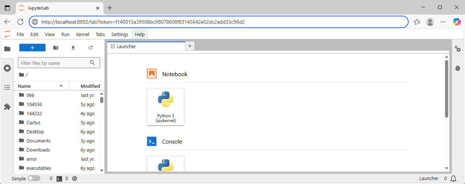The height and width of the screenshot is (184, 465).
Task: Open the Extension Manager puzzle icon
Action: (x=7, y=107)
